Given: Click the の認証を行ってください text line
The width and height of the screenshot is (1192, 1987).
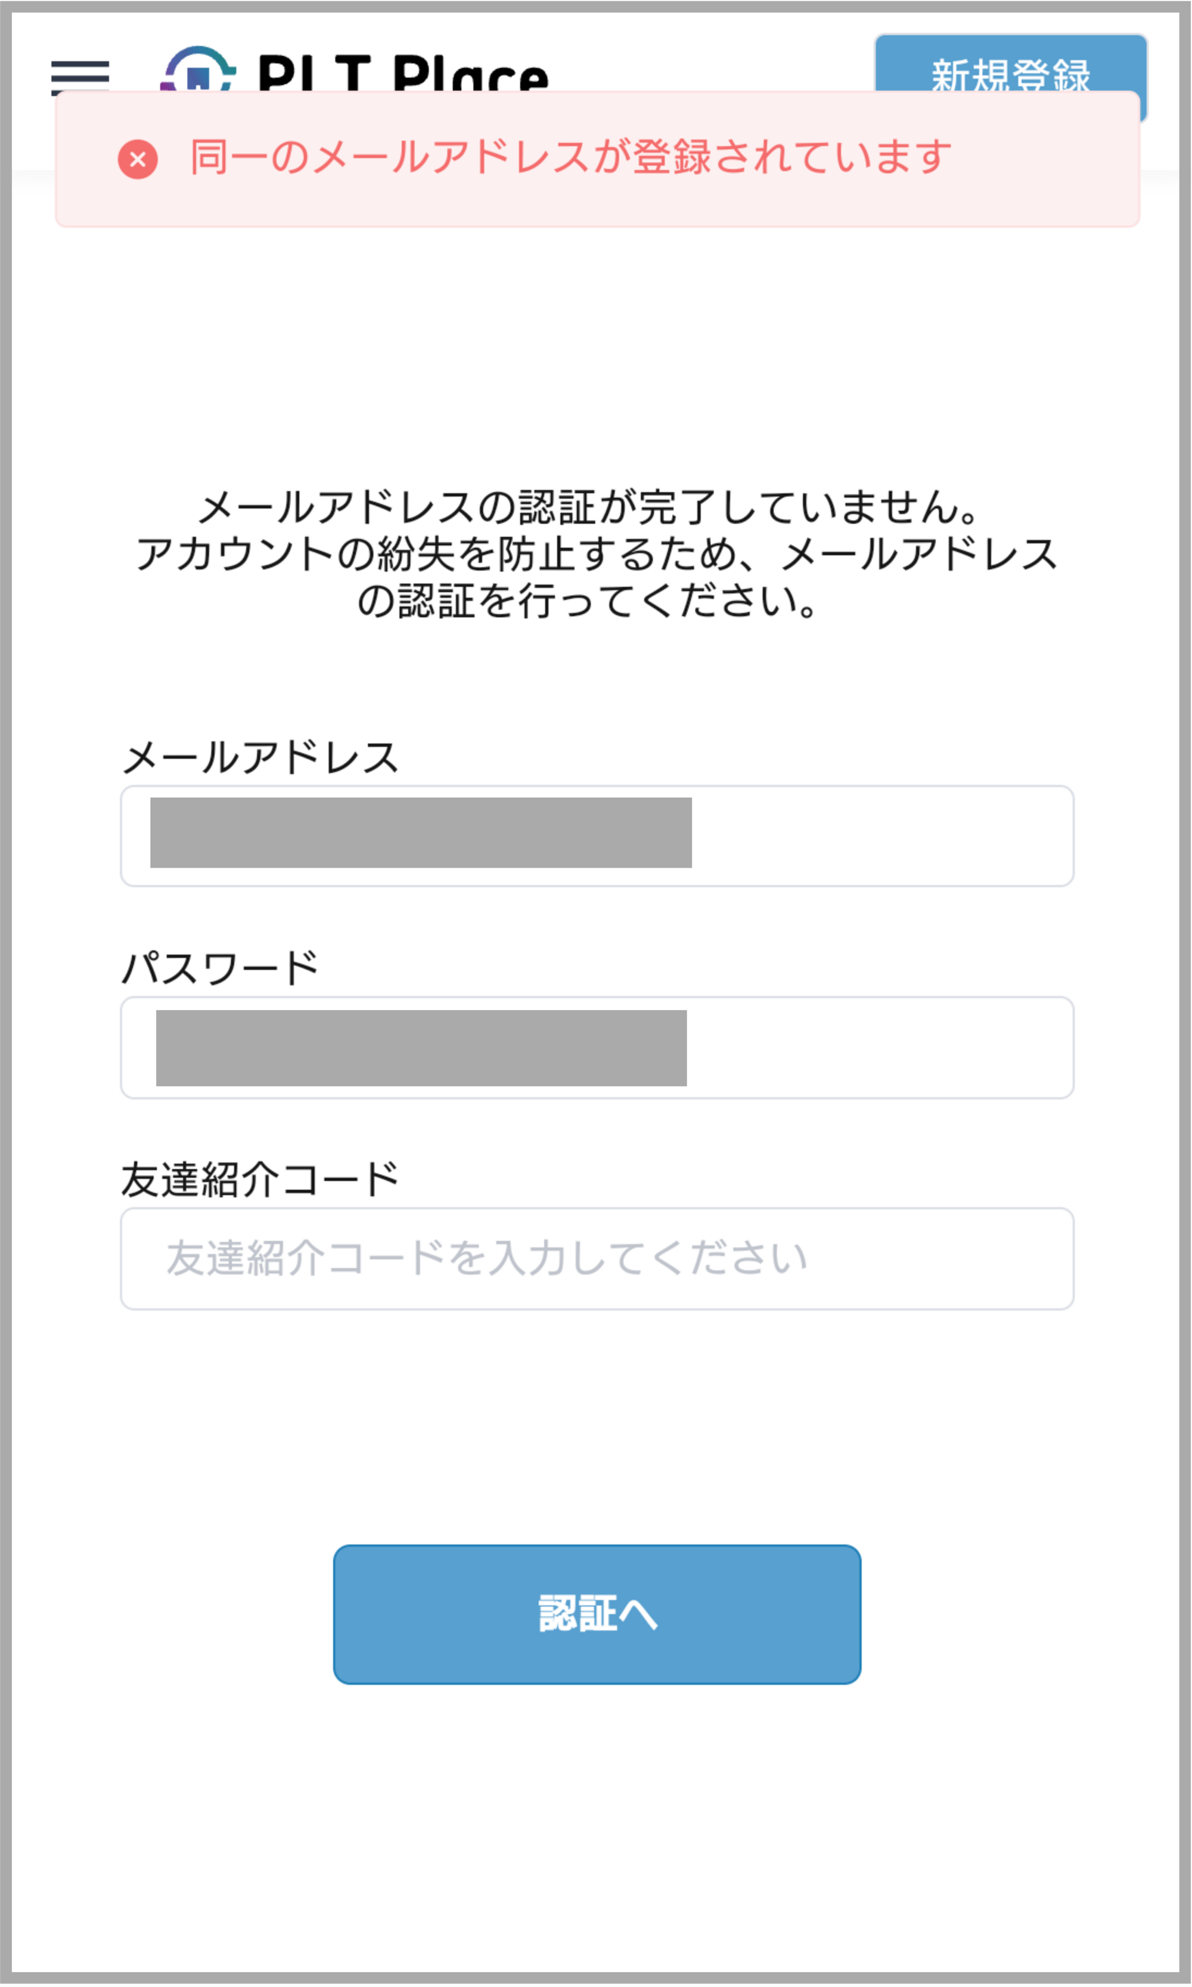Looking at the screenshot, I should 587,601.
